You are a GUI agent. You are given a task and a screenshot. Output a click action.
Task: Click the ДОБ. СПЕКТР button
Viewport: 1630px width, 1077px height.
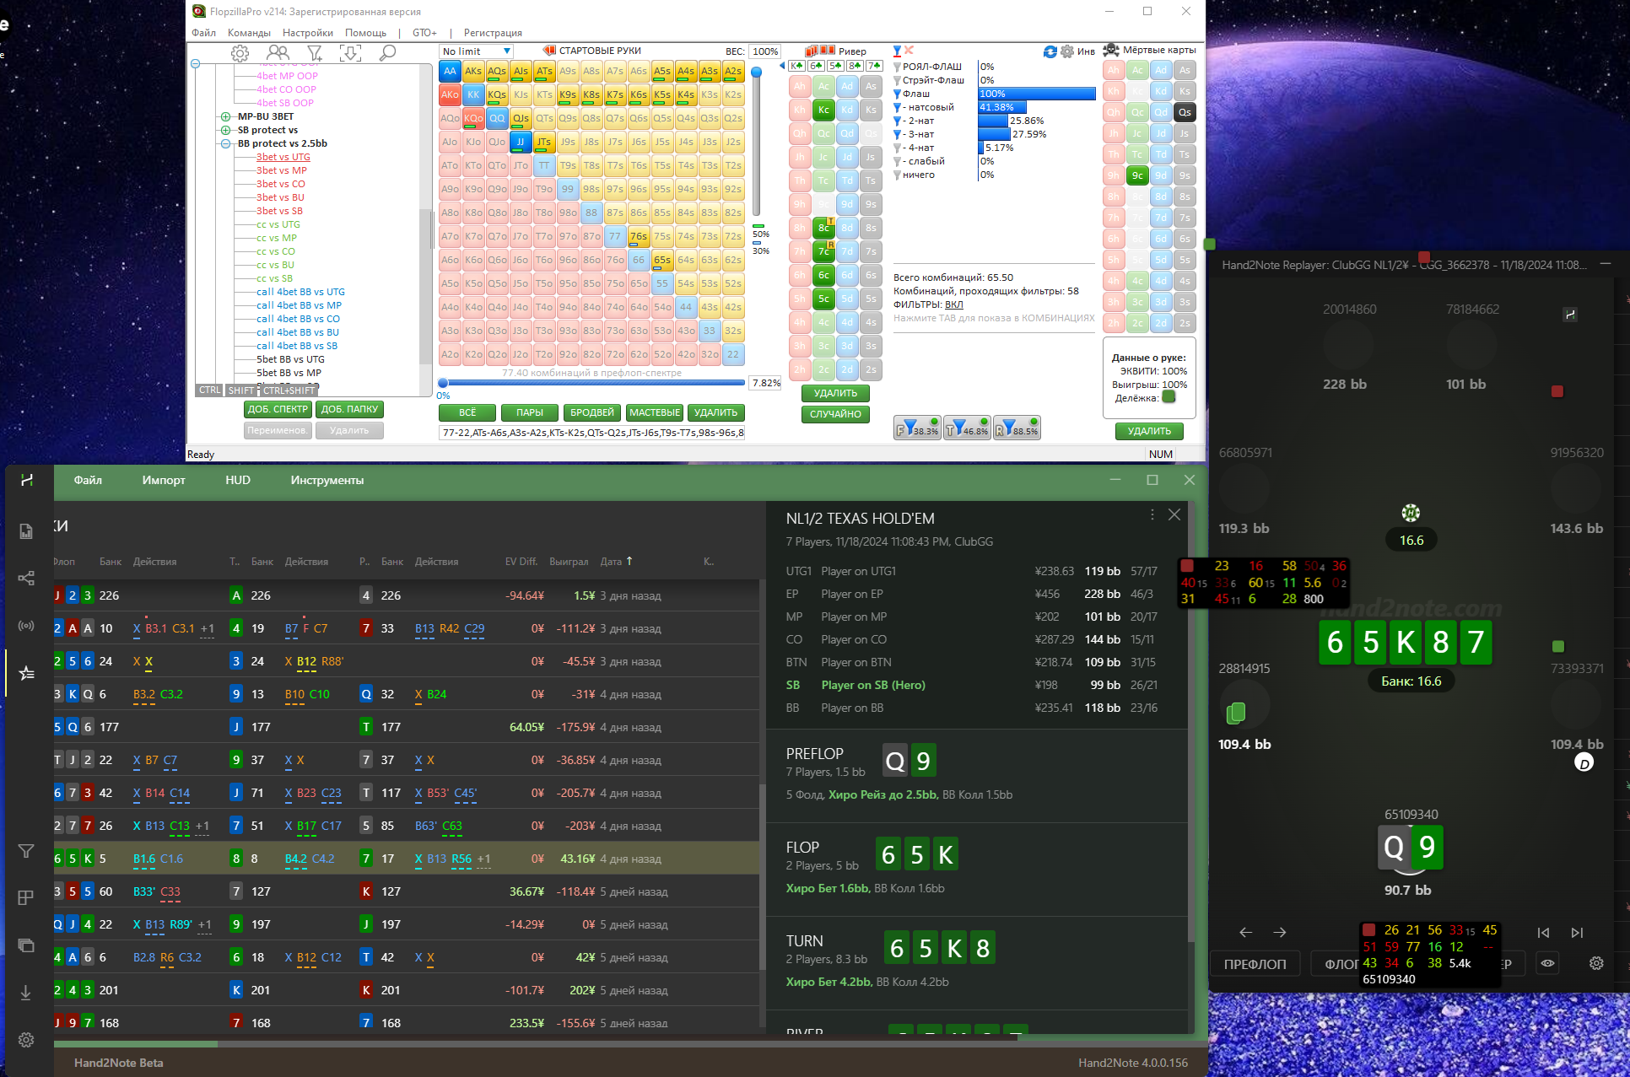[278, 409]
